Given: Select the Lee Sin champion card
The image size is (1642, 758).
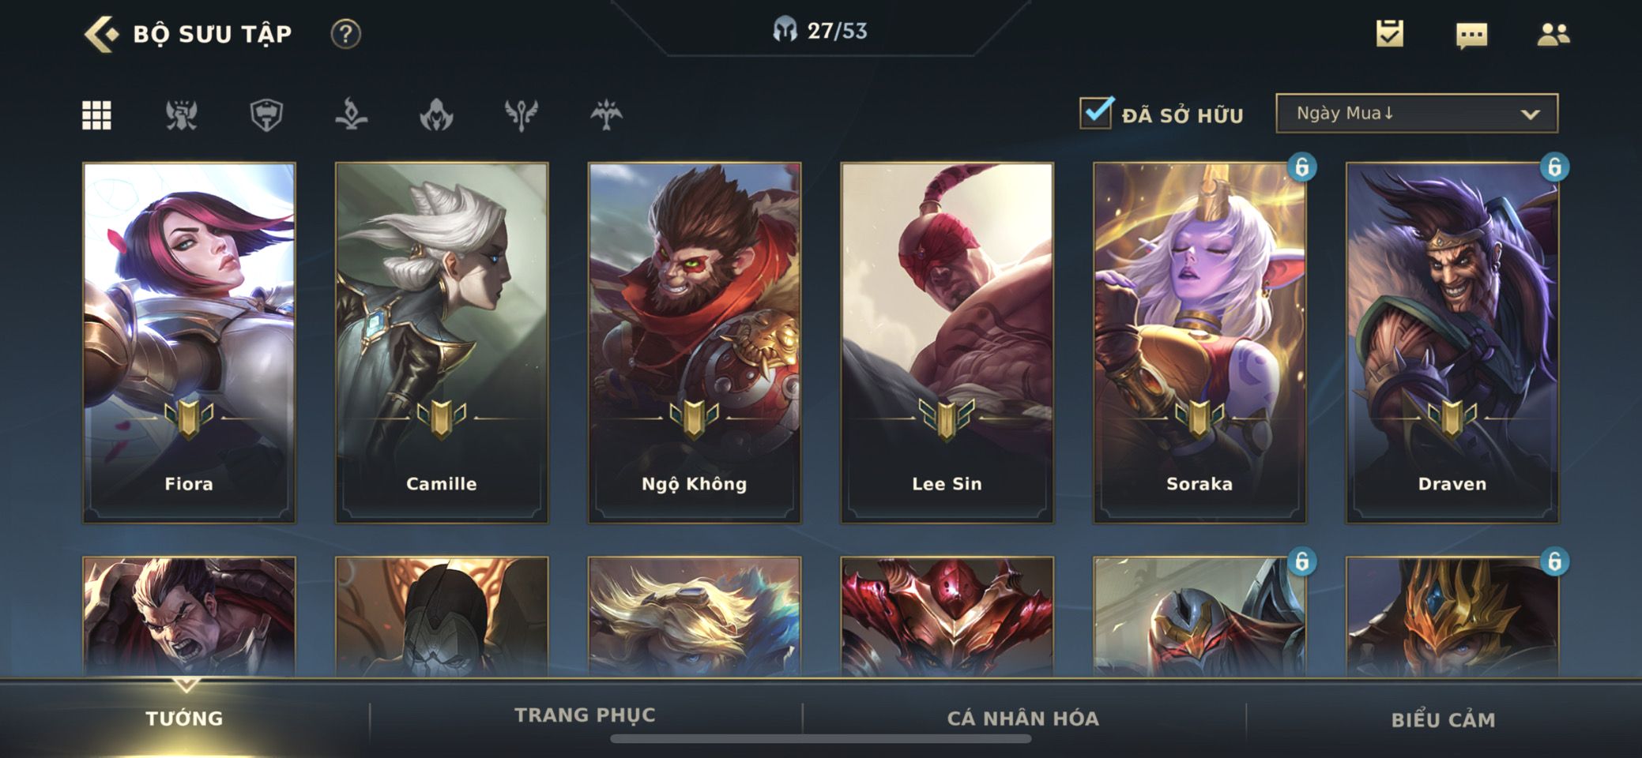Looking at the screenshot, I should pos(947,343).
